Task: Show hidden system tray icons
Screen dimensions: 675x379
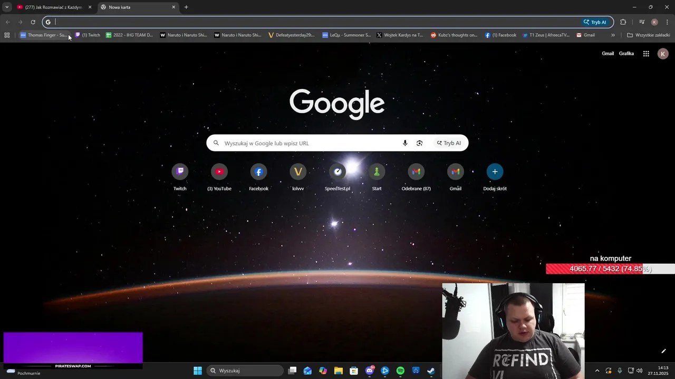Action: [597, 371]
